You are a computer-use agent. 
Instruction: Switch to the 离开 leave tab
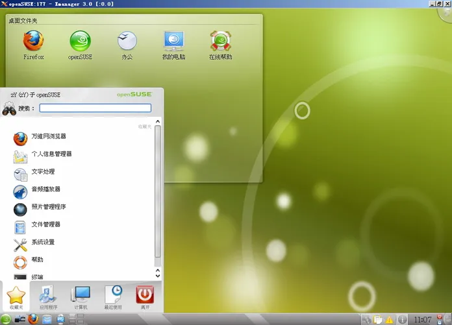tap(145, 297)
